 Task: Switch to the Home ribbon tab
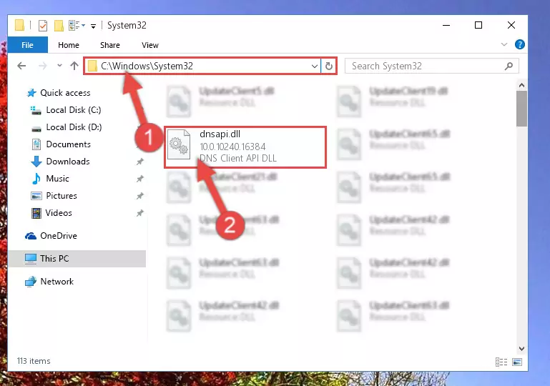click(69, 45)
